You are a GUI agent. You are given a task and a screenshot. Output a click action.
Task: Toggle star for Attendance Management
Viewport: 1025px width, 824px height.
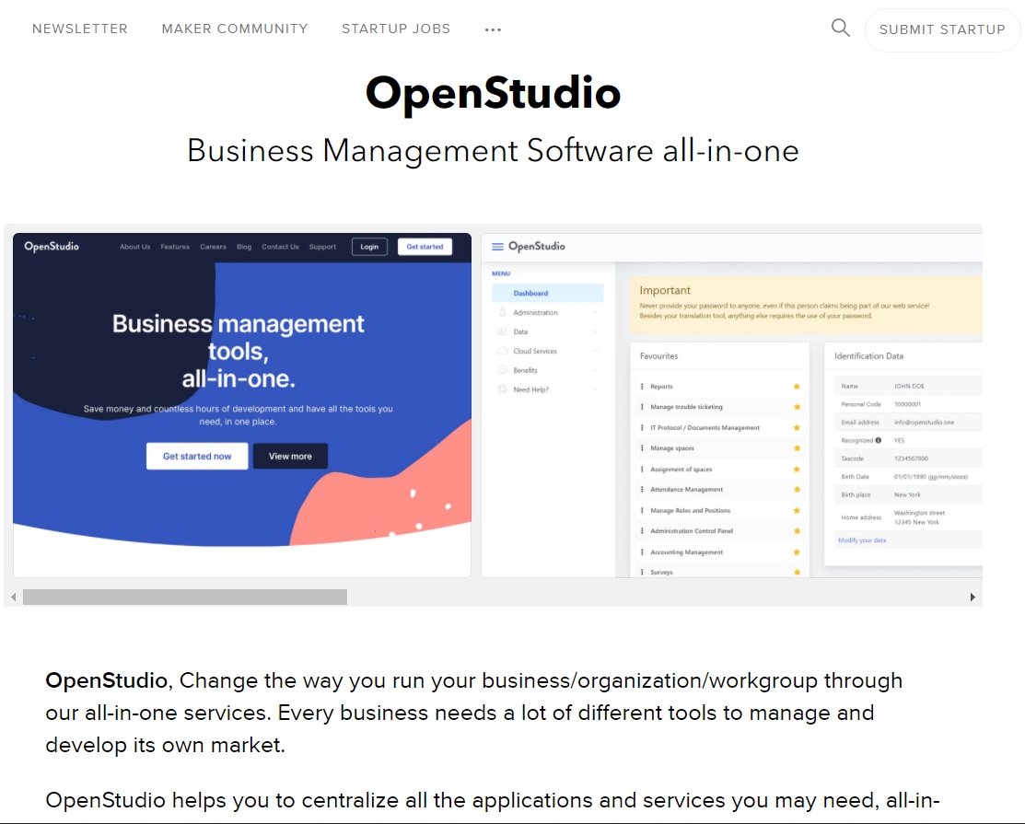[x=797, y=490]
